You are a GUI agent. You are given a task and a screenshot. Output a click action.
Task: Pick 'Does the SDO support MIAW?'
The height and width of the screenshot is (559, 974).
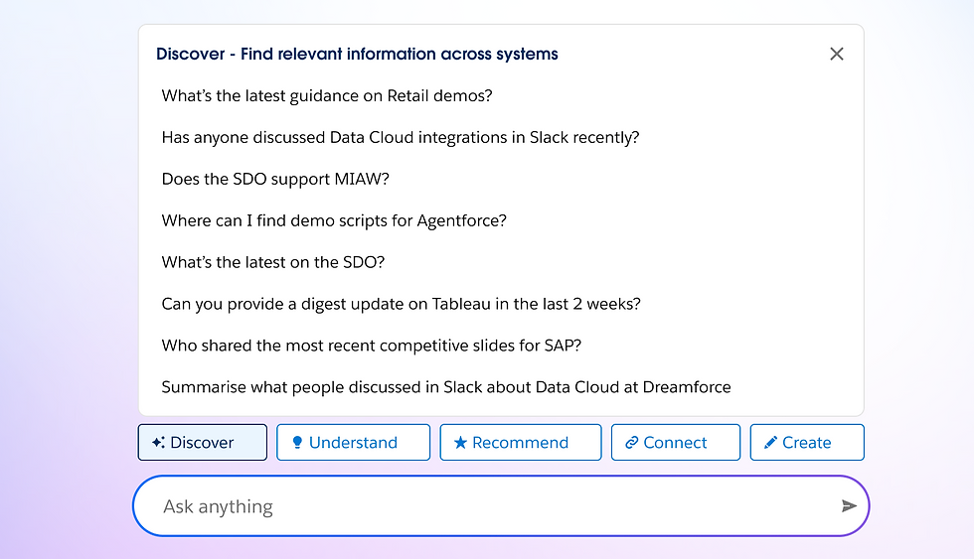[275, 180]
